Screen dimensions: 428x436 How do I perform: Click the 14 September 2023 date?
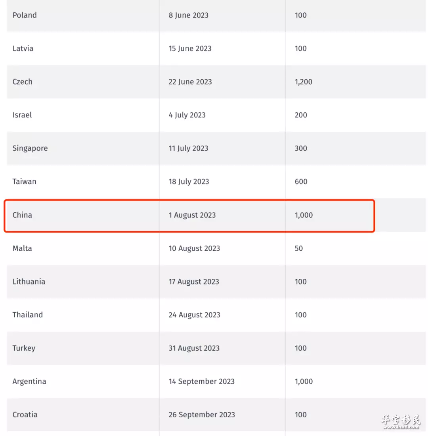coord(202,382)
